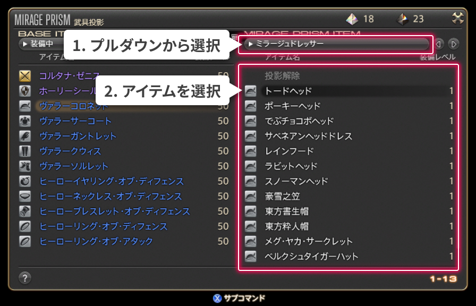Choose トードヘッド from the mirage list
The height and width of the screenshot is (306, 476).
point(349,91)
